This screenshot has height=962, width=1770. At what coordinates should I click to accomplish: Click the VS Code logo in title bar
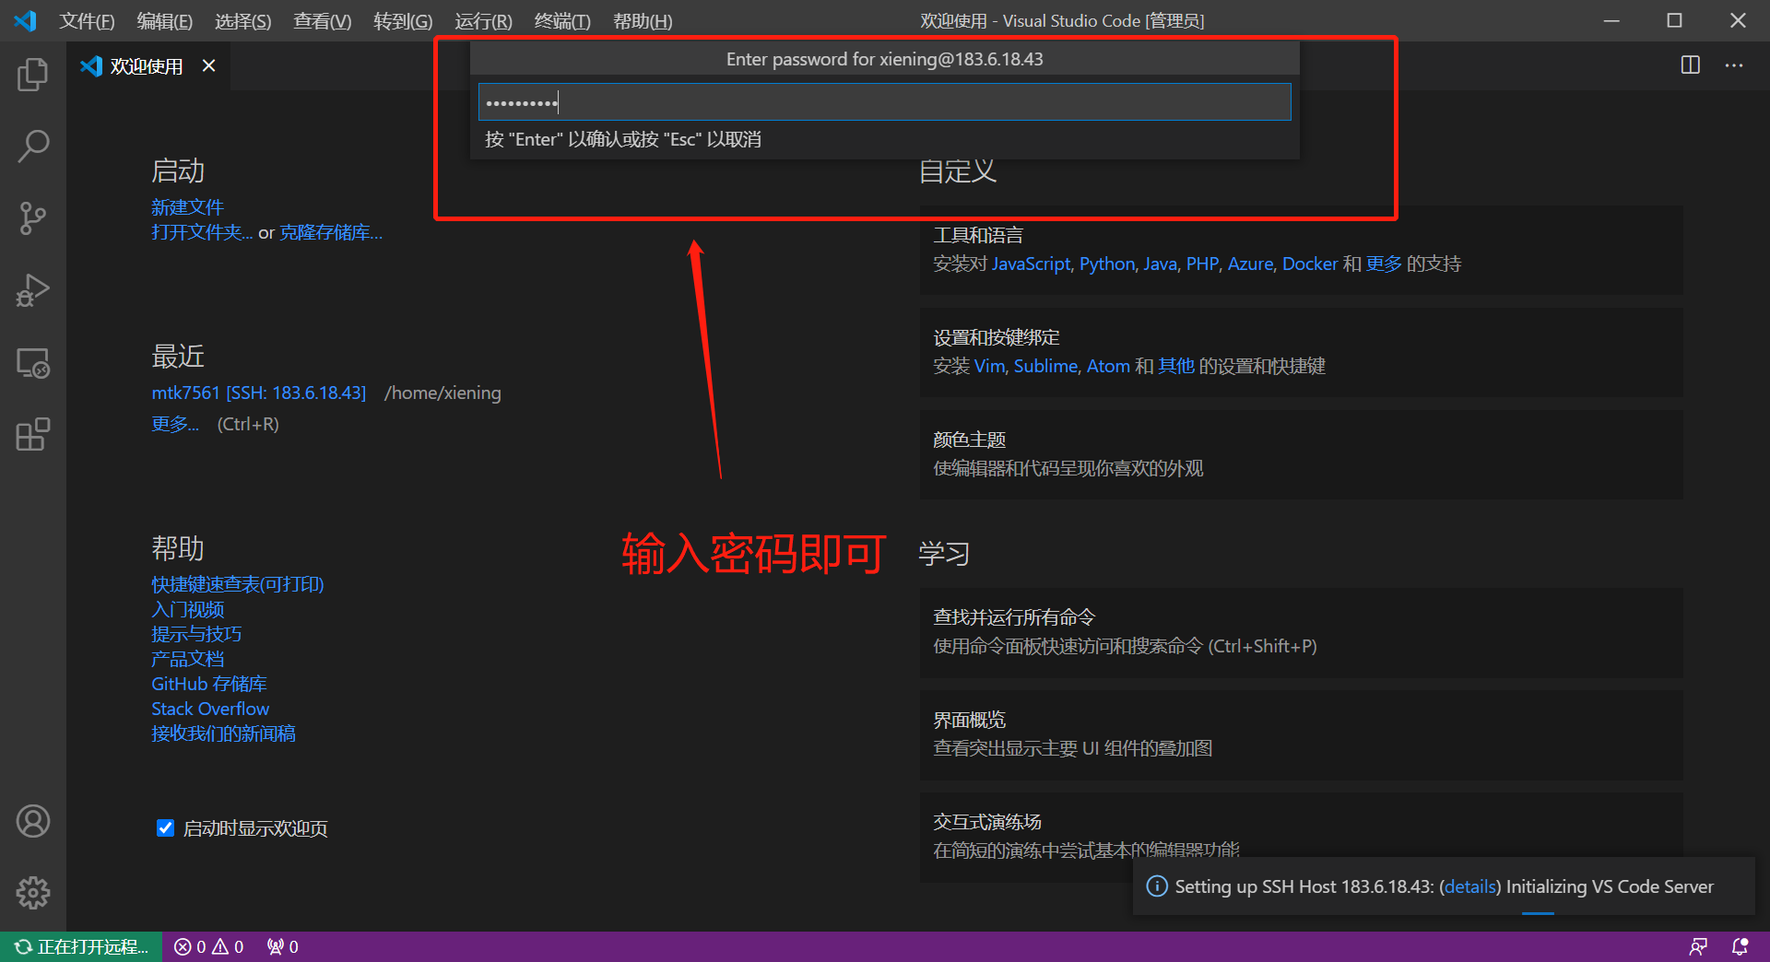(x=25, y=20)
